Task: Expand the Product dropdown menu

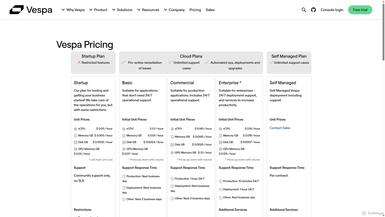Action: click(x=98, y=10)
